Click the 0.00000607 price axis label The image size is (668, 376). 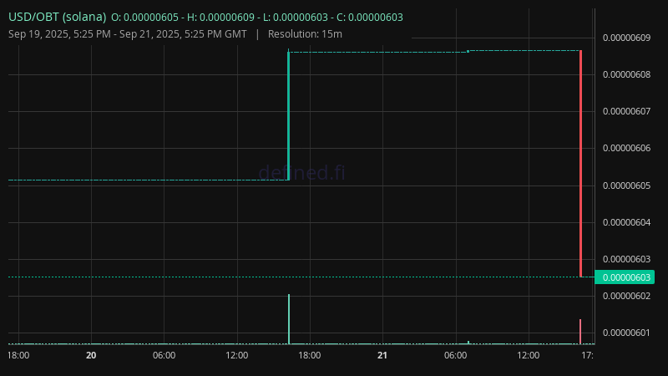[627, 111]
